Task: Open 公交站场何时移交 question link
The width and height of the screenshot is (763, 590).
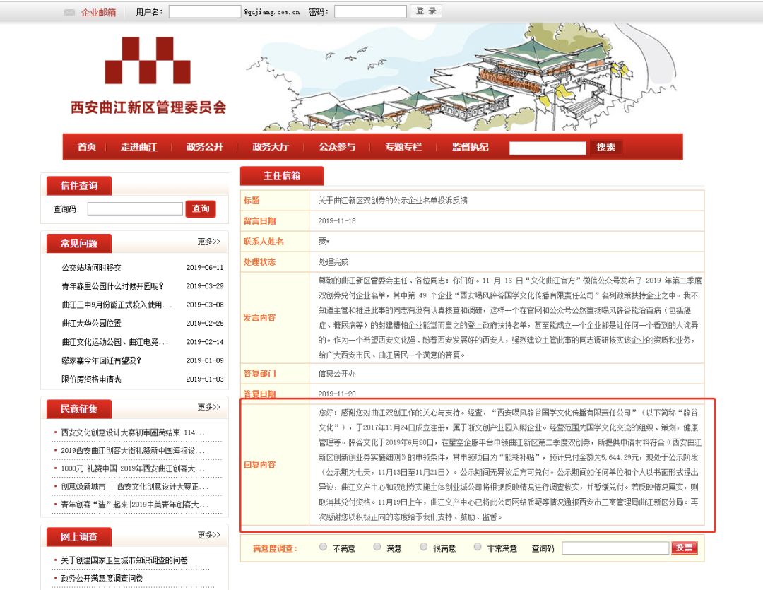Action: tap(91, 267)
